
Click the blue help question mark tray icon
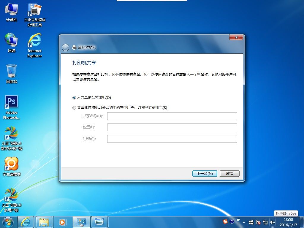(x=232, y=221)
